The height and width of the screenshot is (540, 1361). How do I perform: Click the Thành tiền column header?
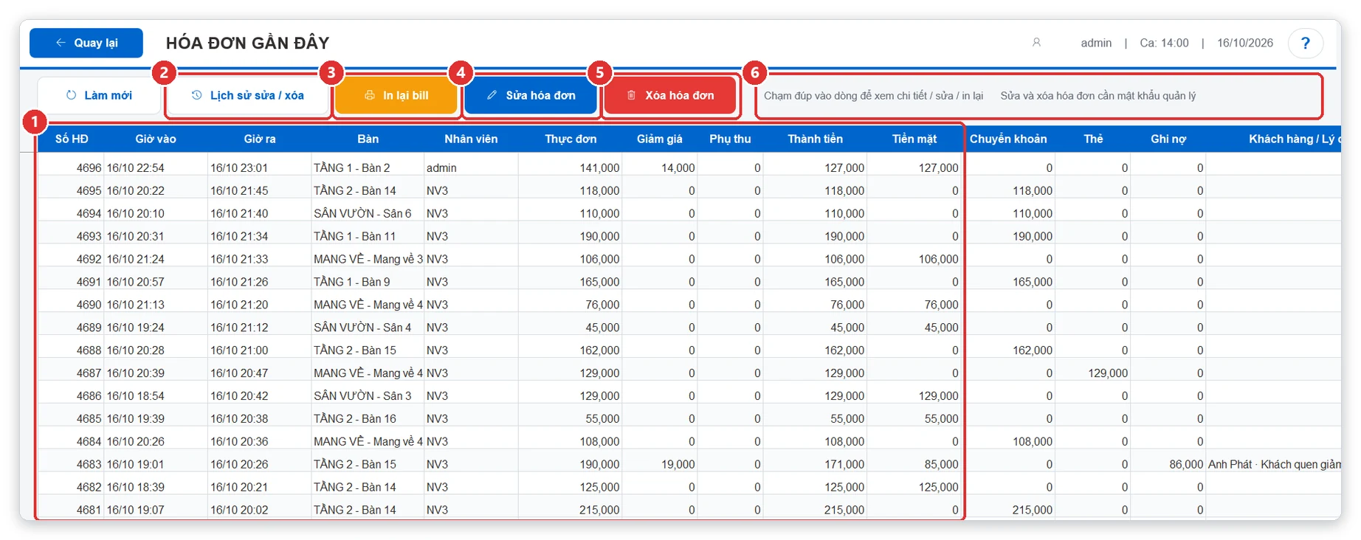[815, 139]
